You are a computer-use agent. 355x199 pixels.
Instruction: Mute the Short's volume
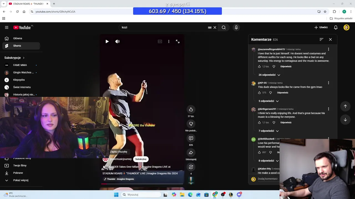[117, 41]
